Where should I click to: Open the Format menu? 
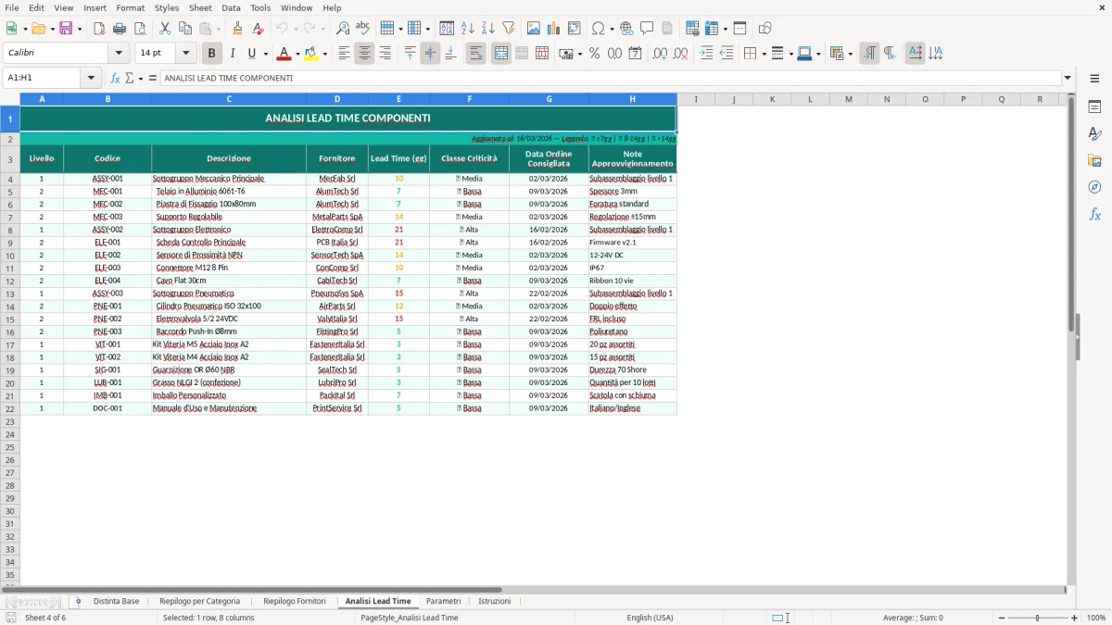[130, 7]
